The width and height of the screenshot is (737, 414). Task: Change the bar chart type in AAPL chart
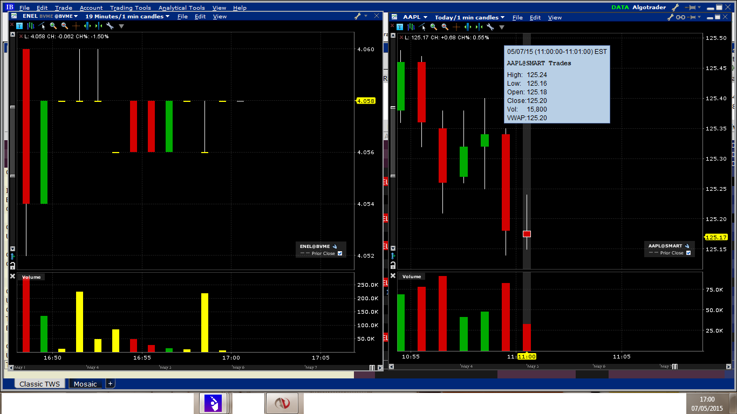coord(412,27)
